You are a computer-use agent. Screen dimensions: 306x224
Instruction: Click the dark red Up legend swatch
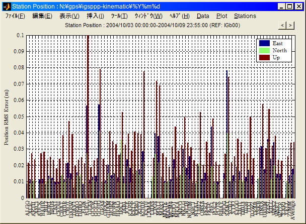click(x=265, y=57)
